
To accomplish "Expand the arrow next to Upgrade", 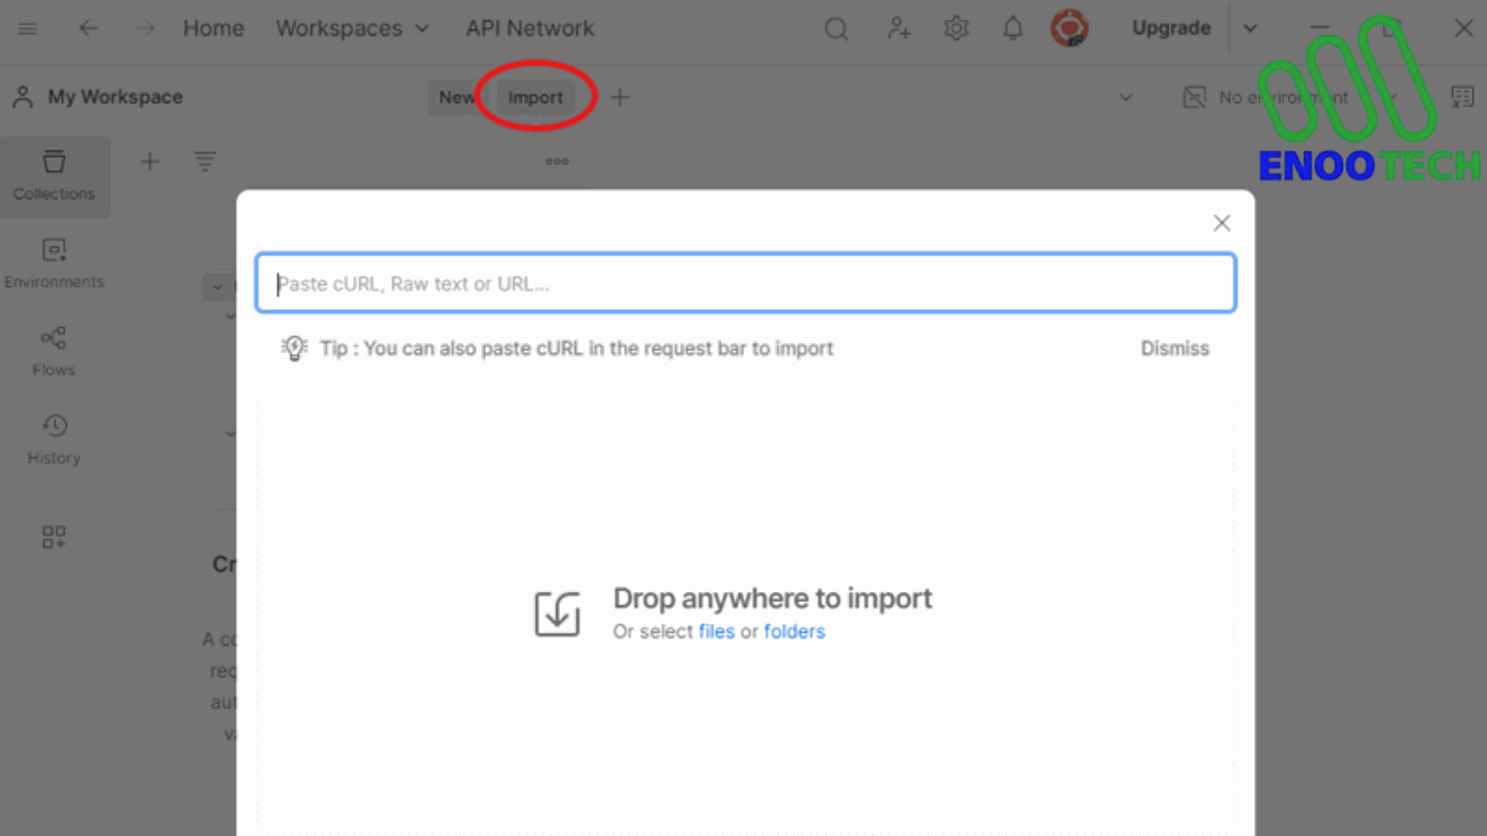I will point(1250,29).
